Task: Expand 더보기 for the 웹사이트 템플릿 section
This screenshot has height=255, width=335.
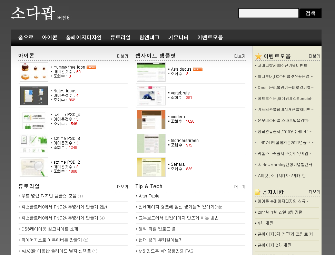Action: 240,56
